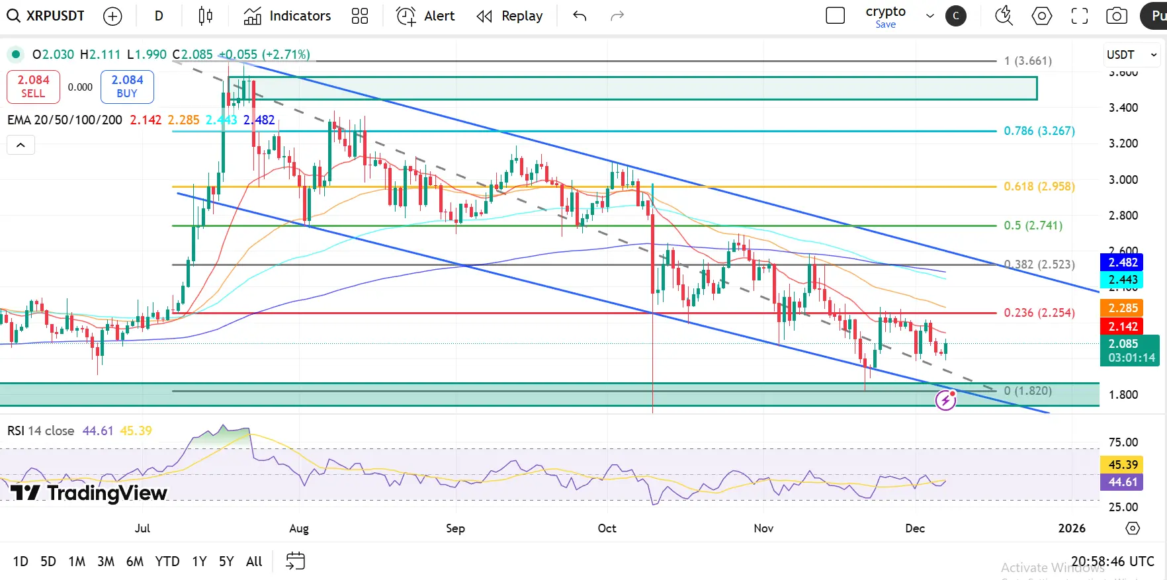The image size is (1167, 580).
Task: Click the 2.085 current price label
Action: [x=1129, y=351]
